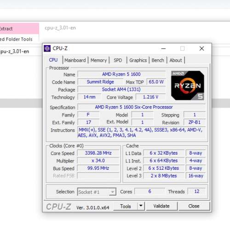Click the Tools button
The image size is (230, 230).
[x=126, y=206]
